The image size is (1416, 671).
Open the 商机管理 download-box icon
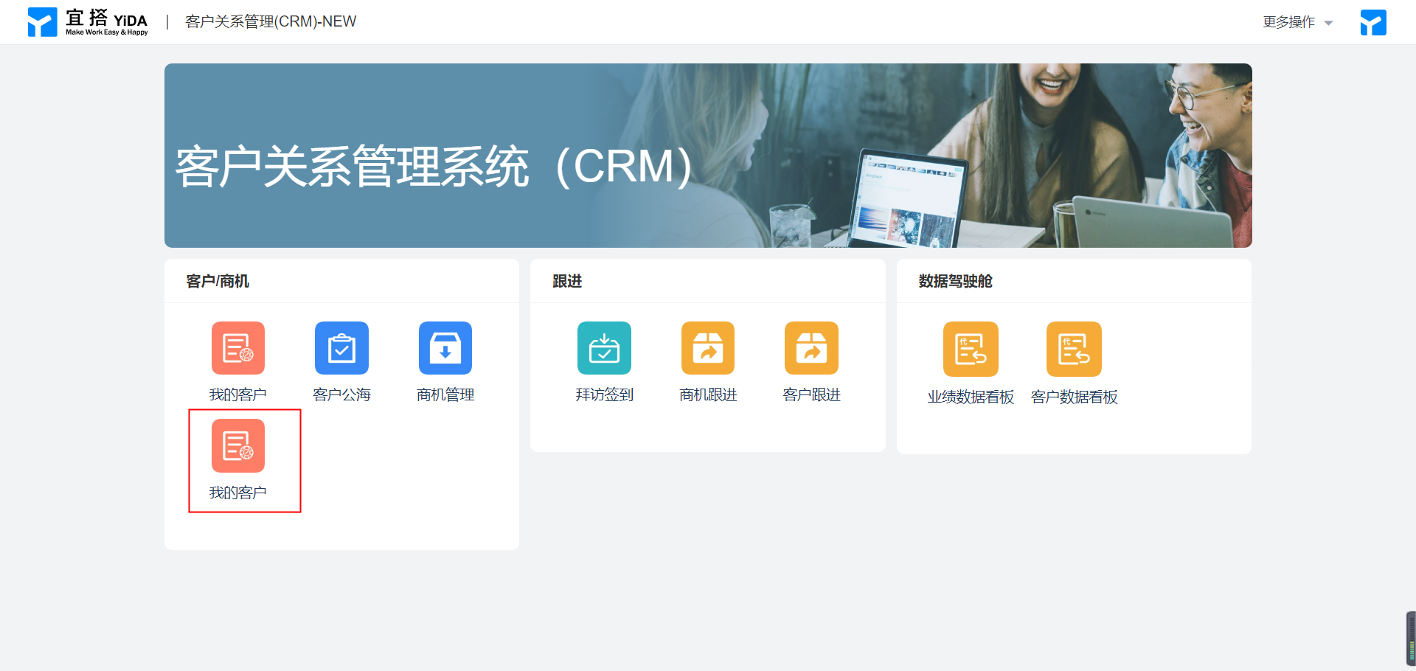(445, 348)
